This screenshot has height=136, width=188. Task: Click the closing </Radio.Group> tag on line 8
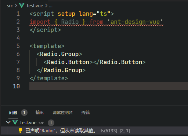[61, 70]
